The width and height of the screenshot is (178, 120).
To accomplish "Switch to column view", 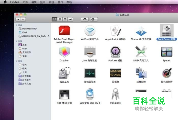I will tap(65, 19).
